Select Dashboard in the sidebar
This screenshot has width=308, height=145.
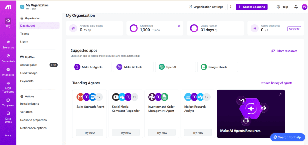tap(39, 26)
